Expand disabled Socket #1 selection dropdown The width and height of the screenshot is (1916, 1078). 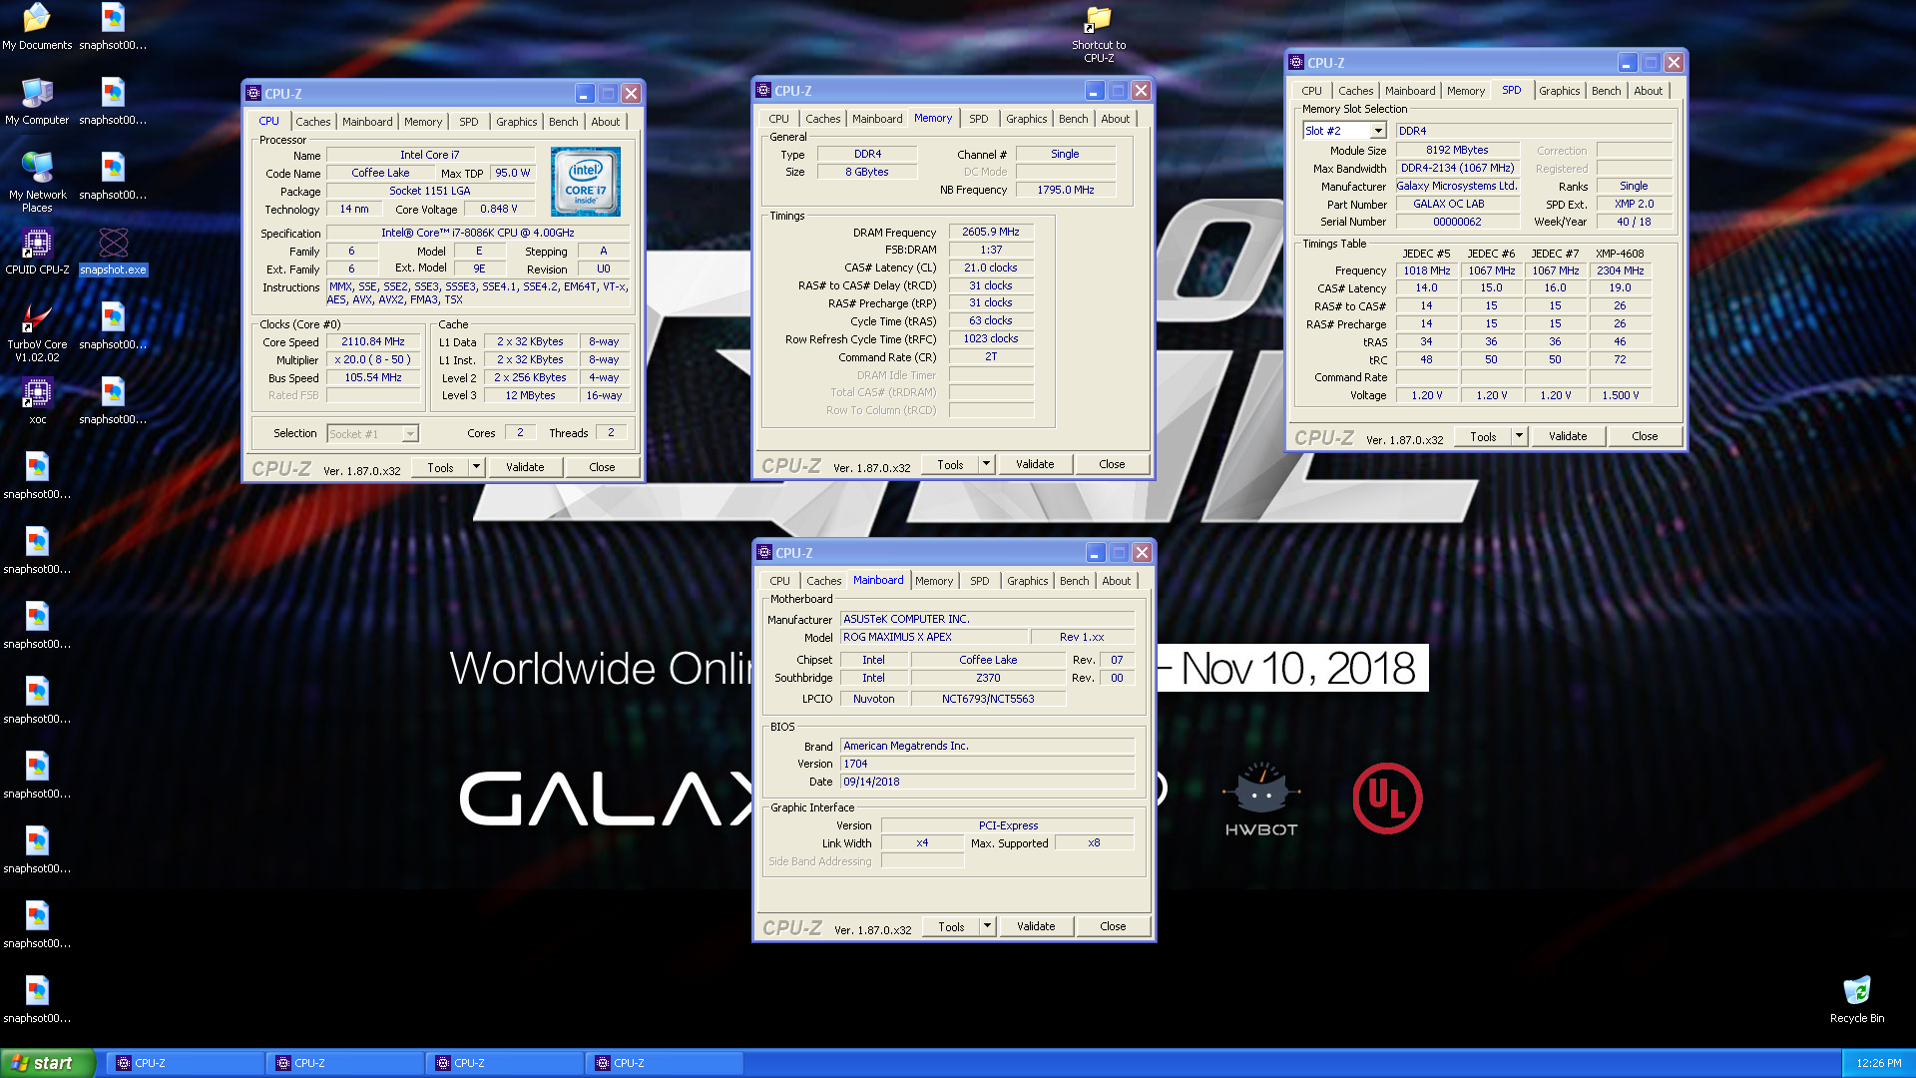[409, 434]
